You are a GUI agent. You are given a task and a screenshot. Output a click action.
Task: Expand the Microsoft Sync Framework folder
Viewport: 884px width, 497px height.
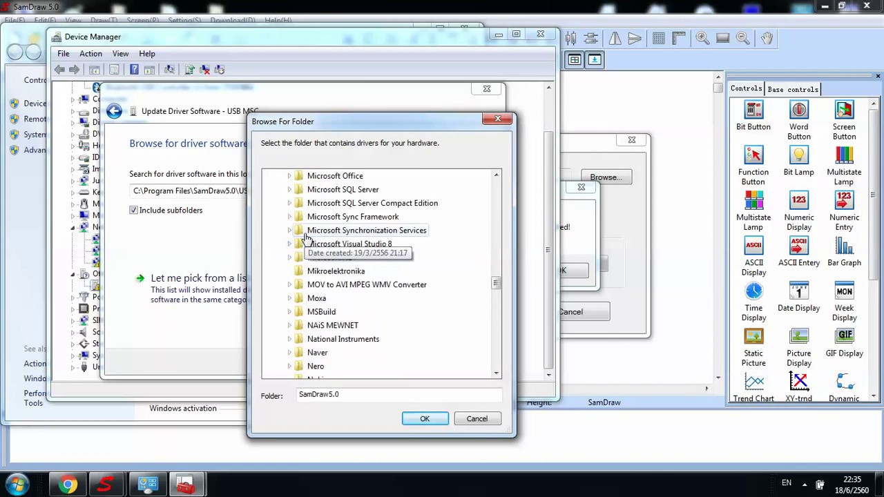[289, 217]
